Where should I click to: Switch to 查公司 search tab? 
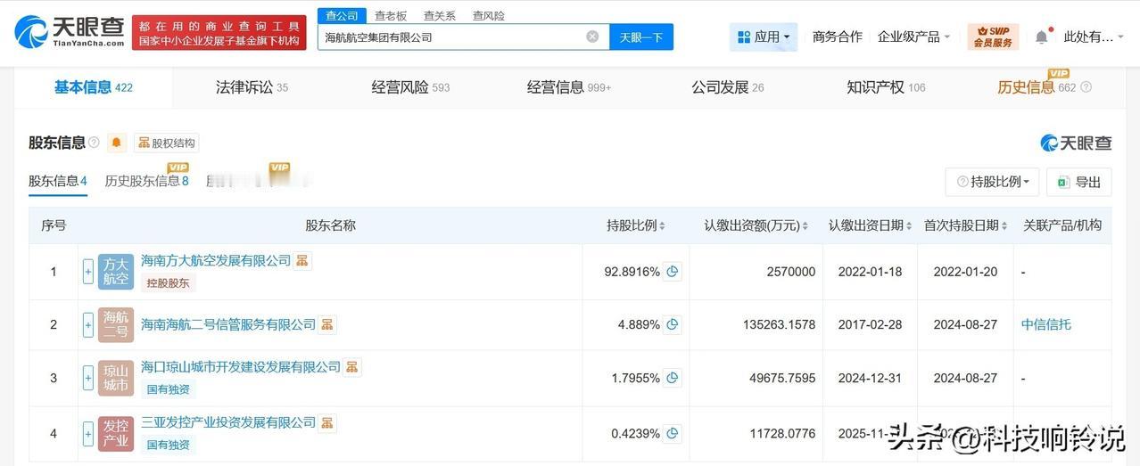(342, 16)
